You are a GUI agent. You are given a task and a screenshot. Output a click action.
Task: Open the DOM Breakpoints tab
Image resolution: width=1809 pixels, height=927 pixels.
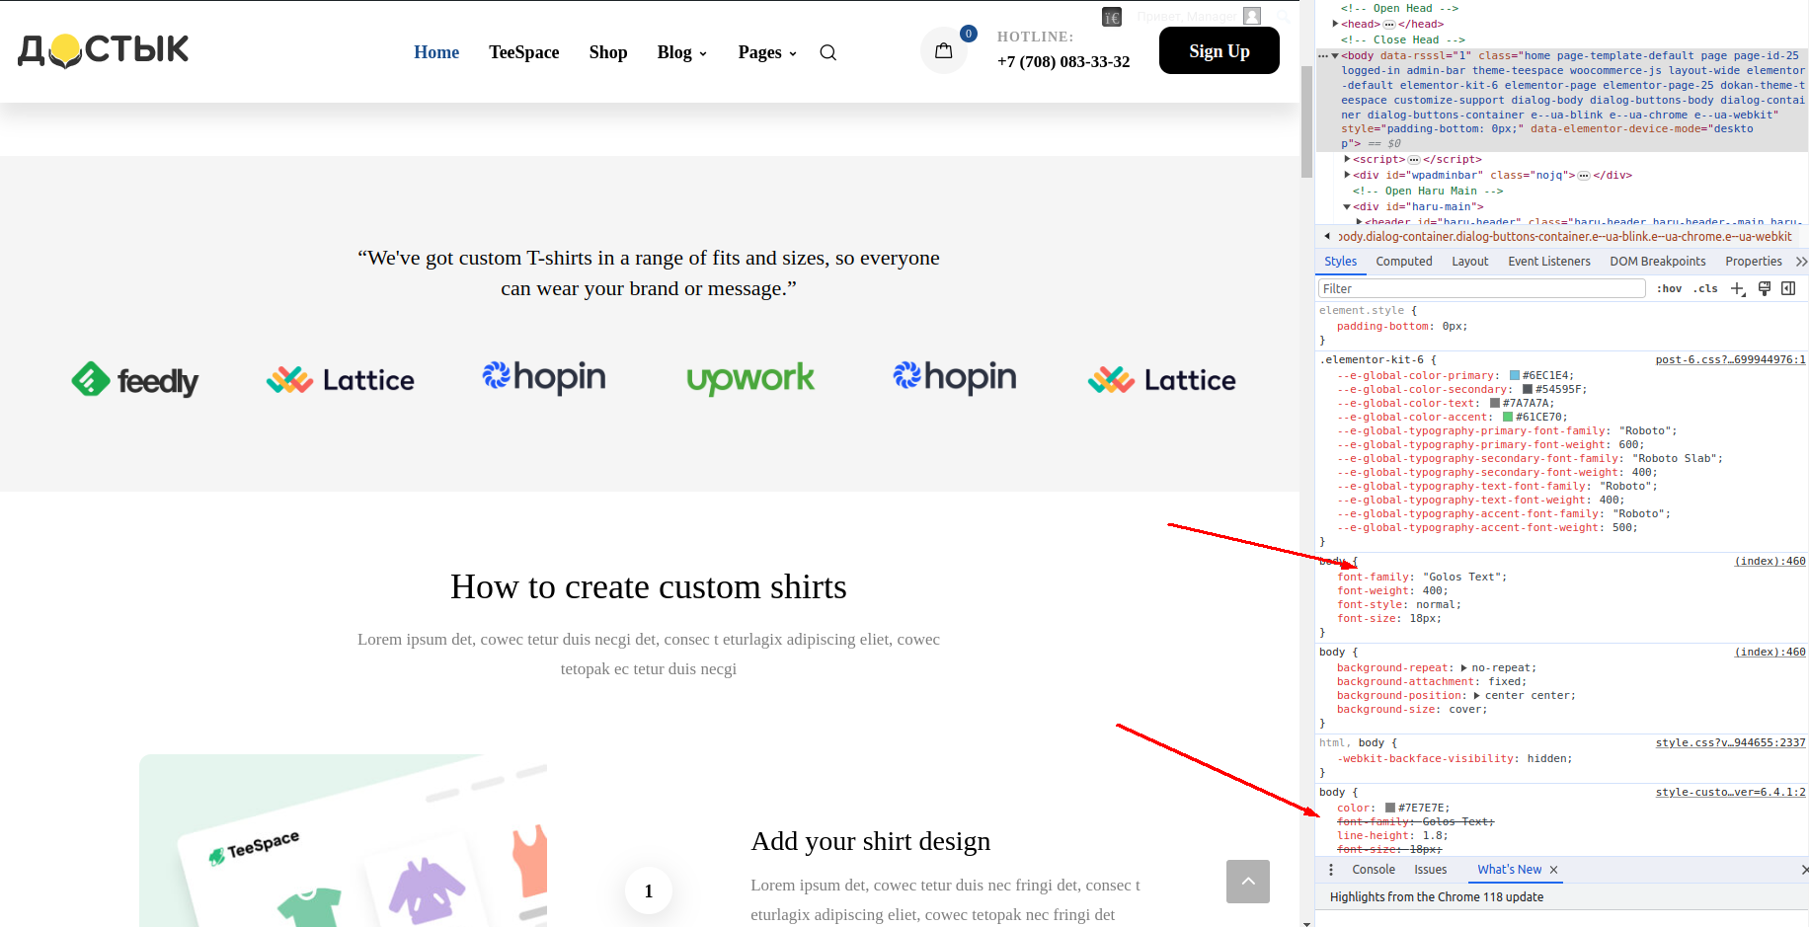[x=1657, y=262]
